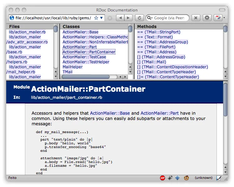Screen dimensions: 234x187
Task: Click the notepad pen icon in status bar
Action: 219,178
